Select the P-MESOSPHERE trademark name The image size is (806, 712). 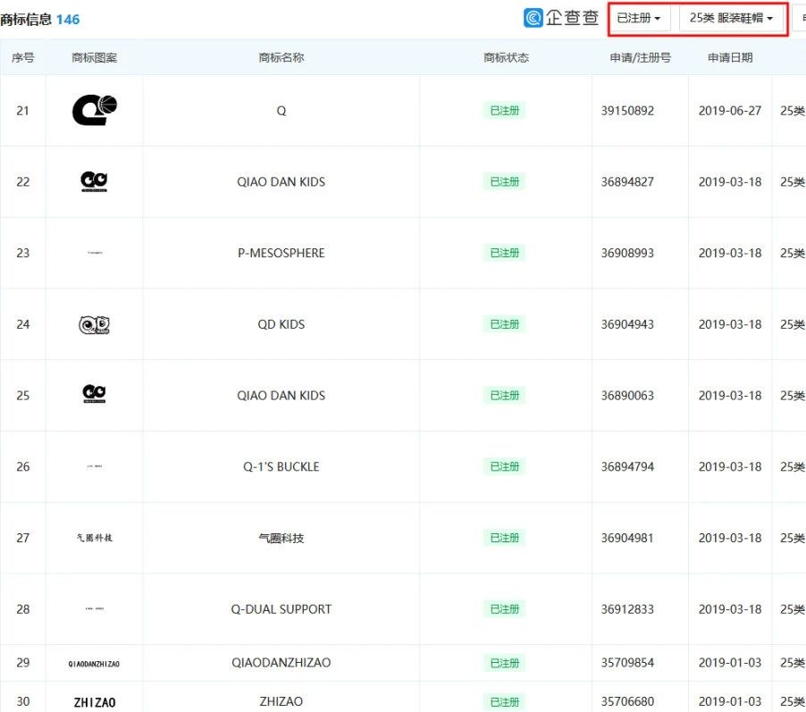281,253
